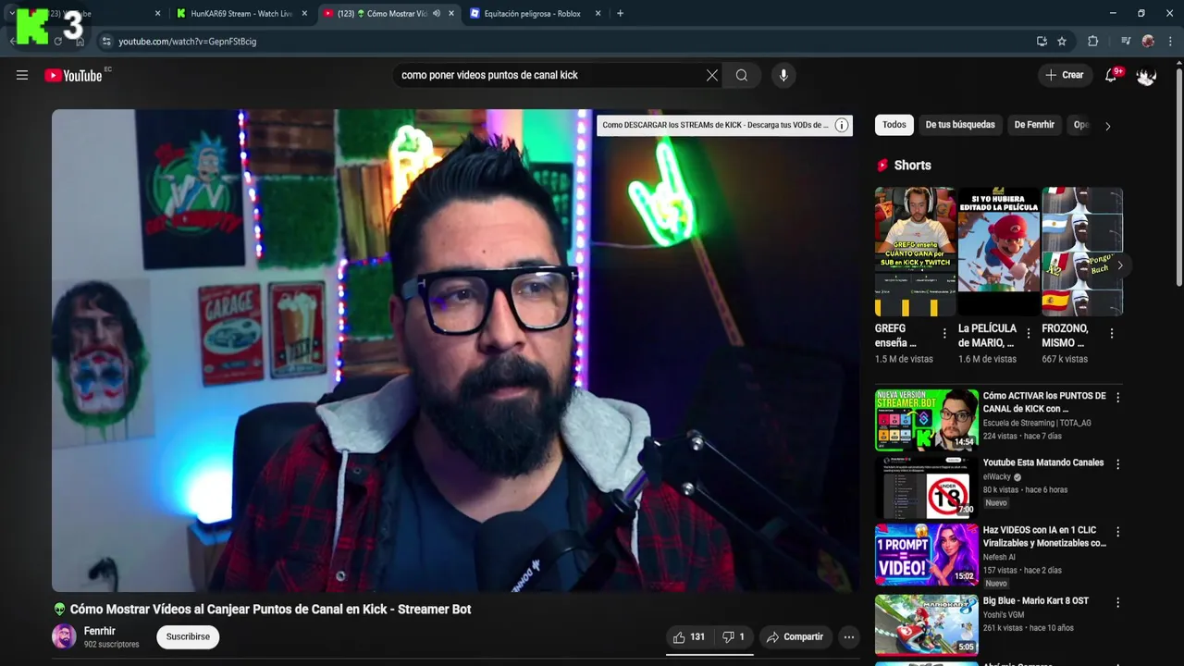Viewport: 1184px width, 666px height.
Task: Bookmark this page with the star
Action: (1062, 42)
